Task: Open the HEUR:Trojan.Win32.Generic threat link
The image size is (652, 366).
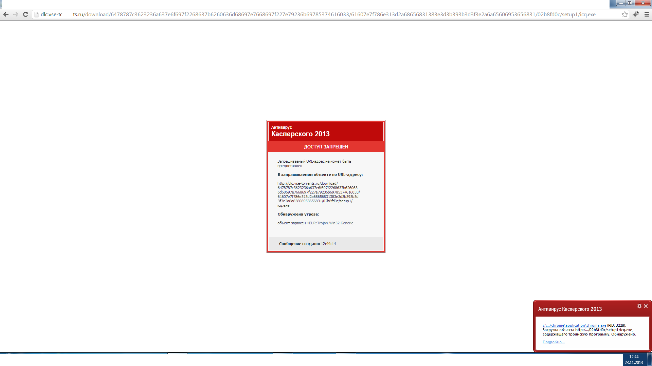Action: [330, 223]
